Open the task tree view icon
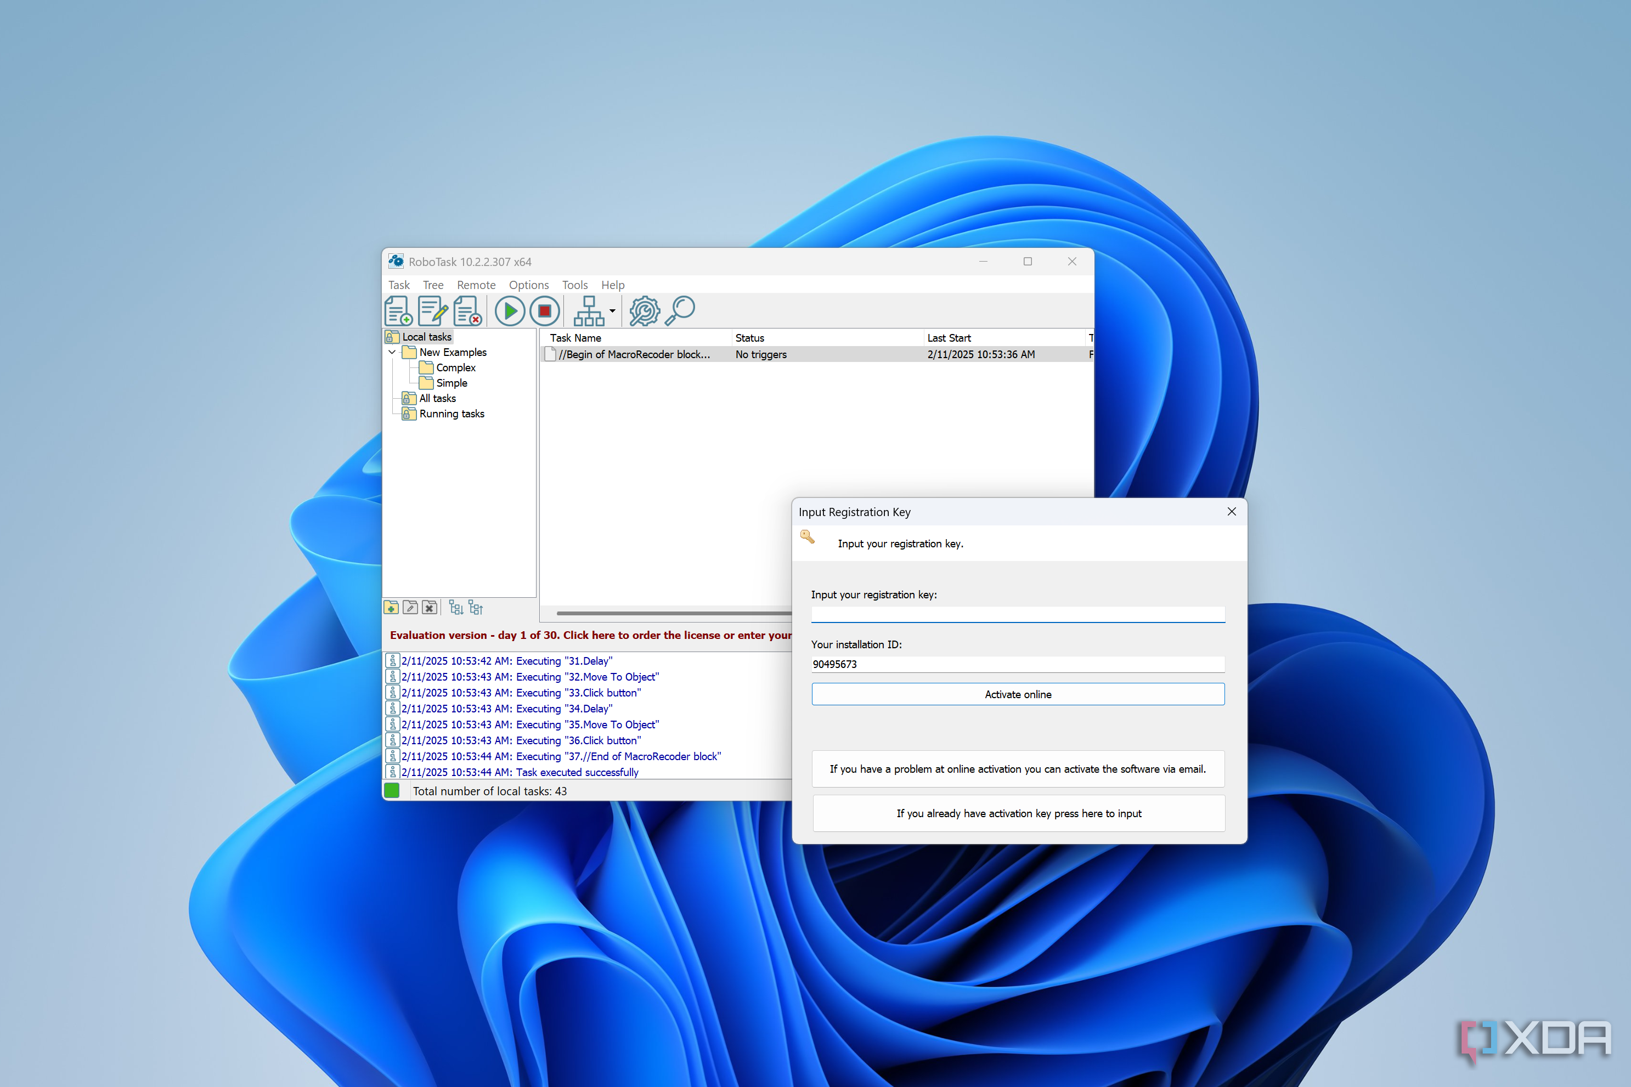The height and width of the screenshot is (1087, 1631). click(588, 310)
